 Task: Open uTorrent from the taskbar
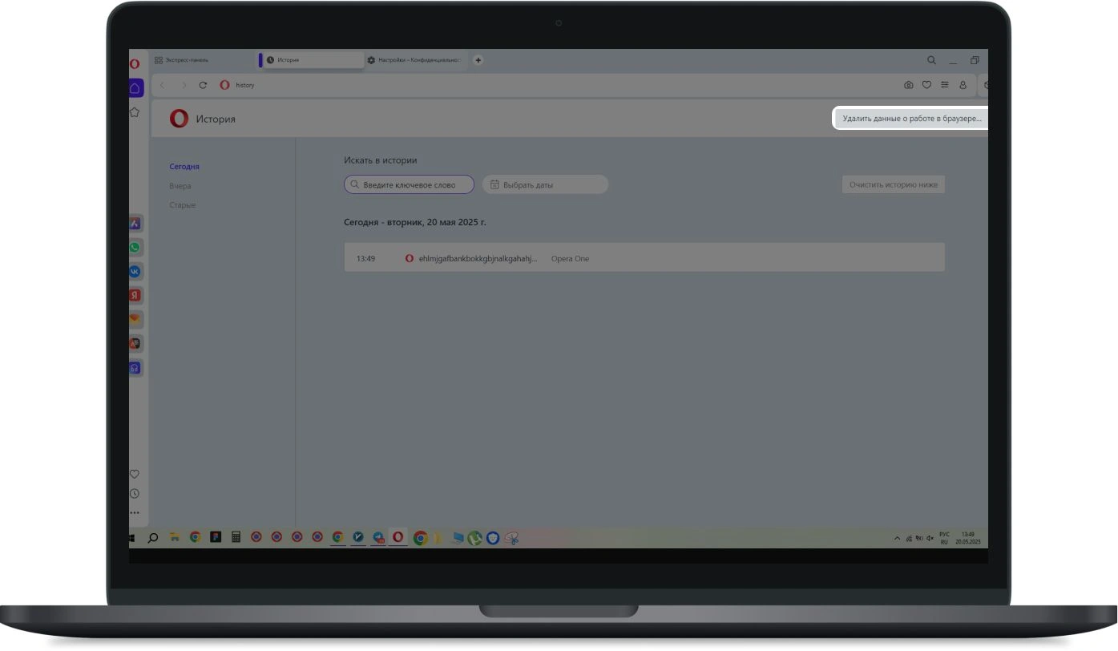pyautogui.click(x=474, y=539)
